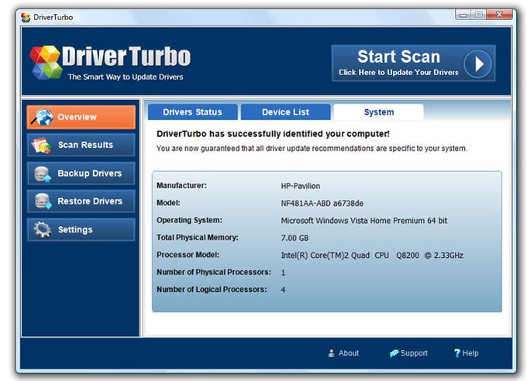
Task: Open the Device List tab
Action: (x=286, y=112)
